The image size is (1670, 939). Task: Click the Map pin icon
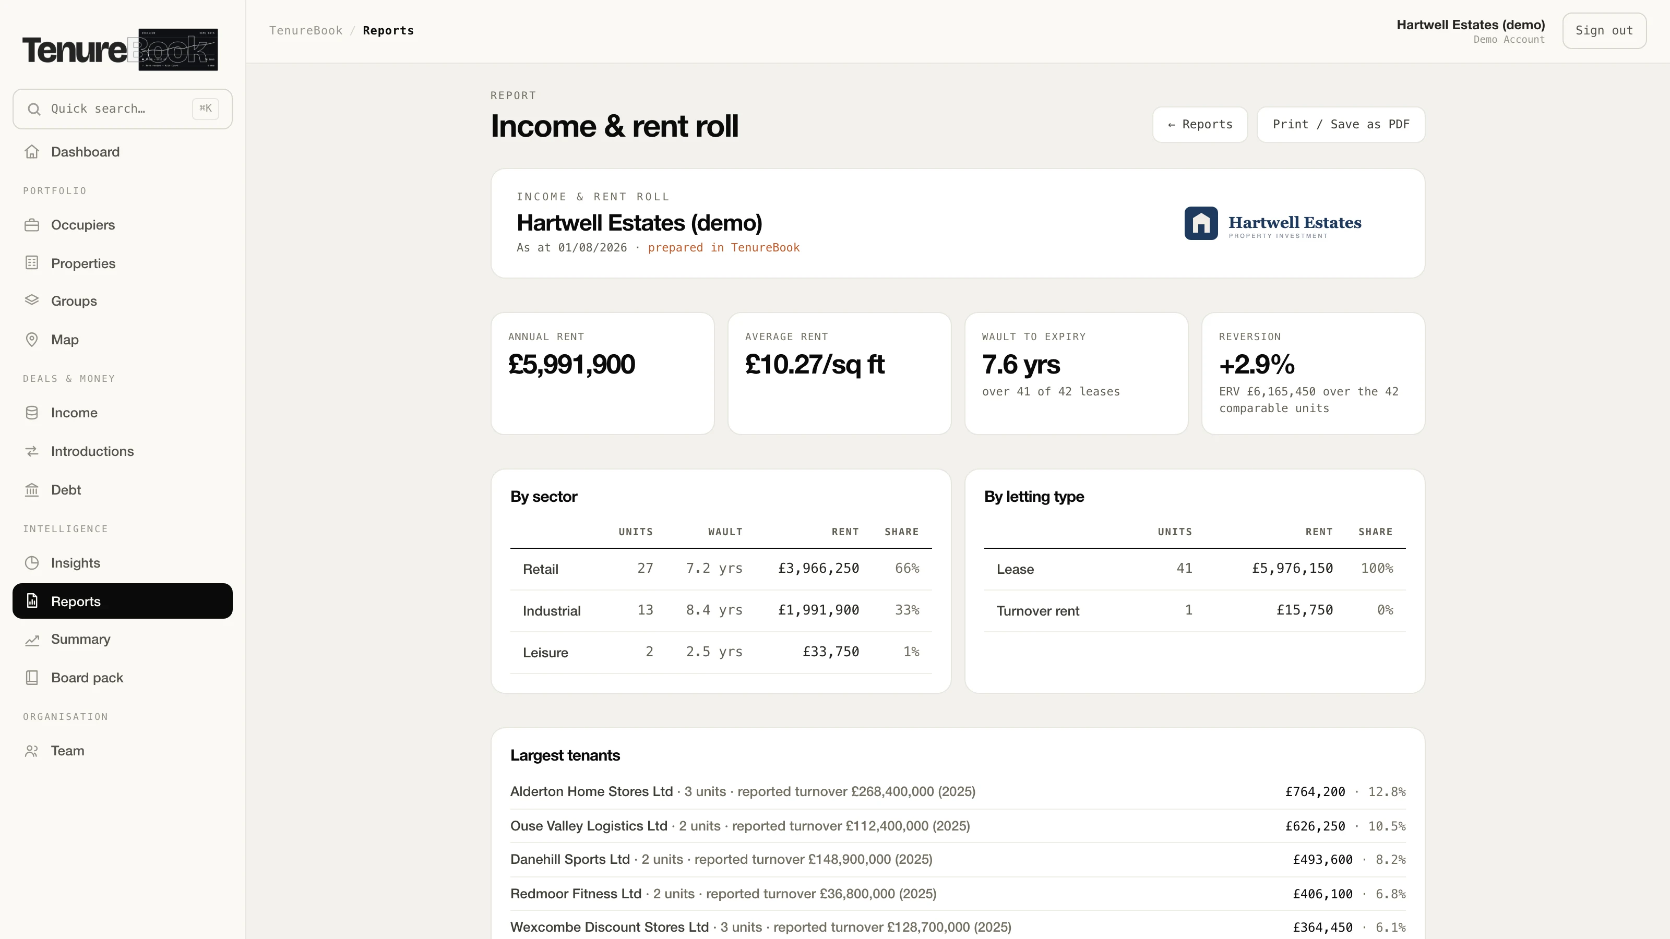coord(32,340)
